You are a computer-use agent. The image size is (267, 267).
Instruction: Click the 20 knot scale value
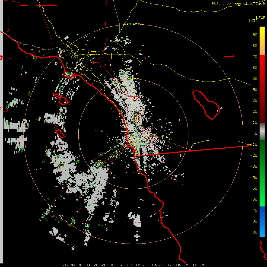pyautogui.click(x=255, y=111)
